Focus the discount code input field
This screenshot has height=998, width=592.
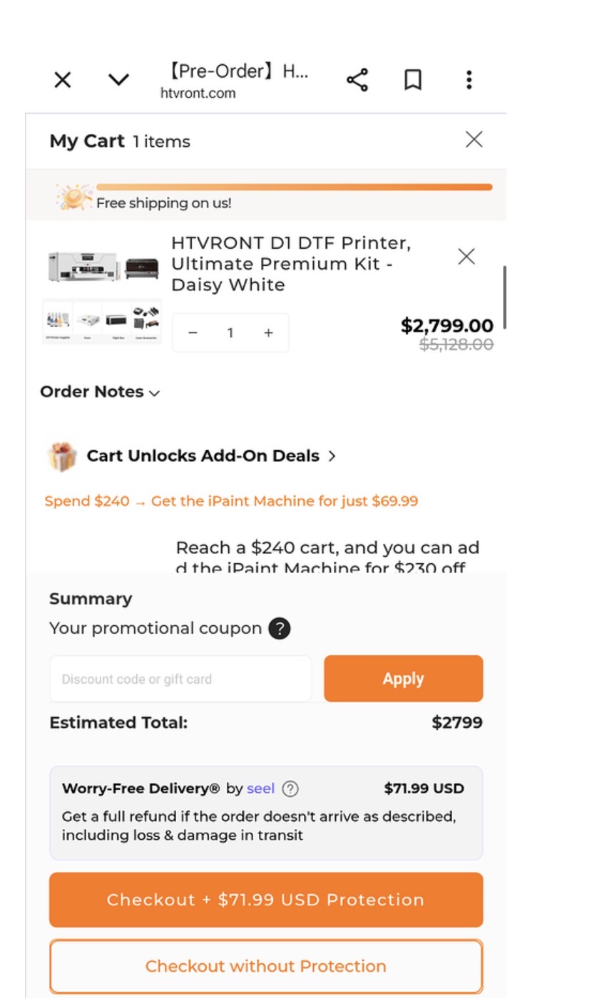click(180, 679)
